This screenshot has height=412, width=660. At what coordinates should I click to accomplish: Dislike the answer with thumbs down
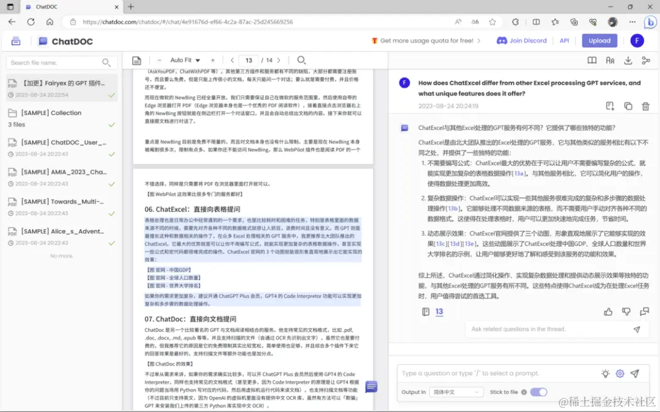click(626, 311)
